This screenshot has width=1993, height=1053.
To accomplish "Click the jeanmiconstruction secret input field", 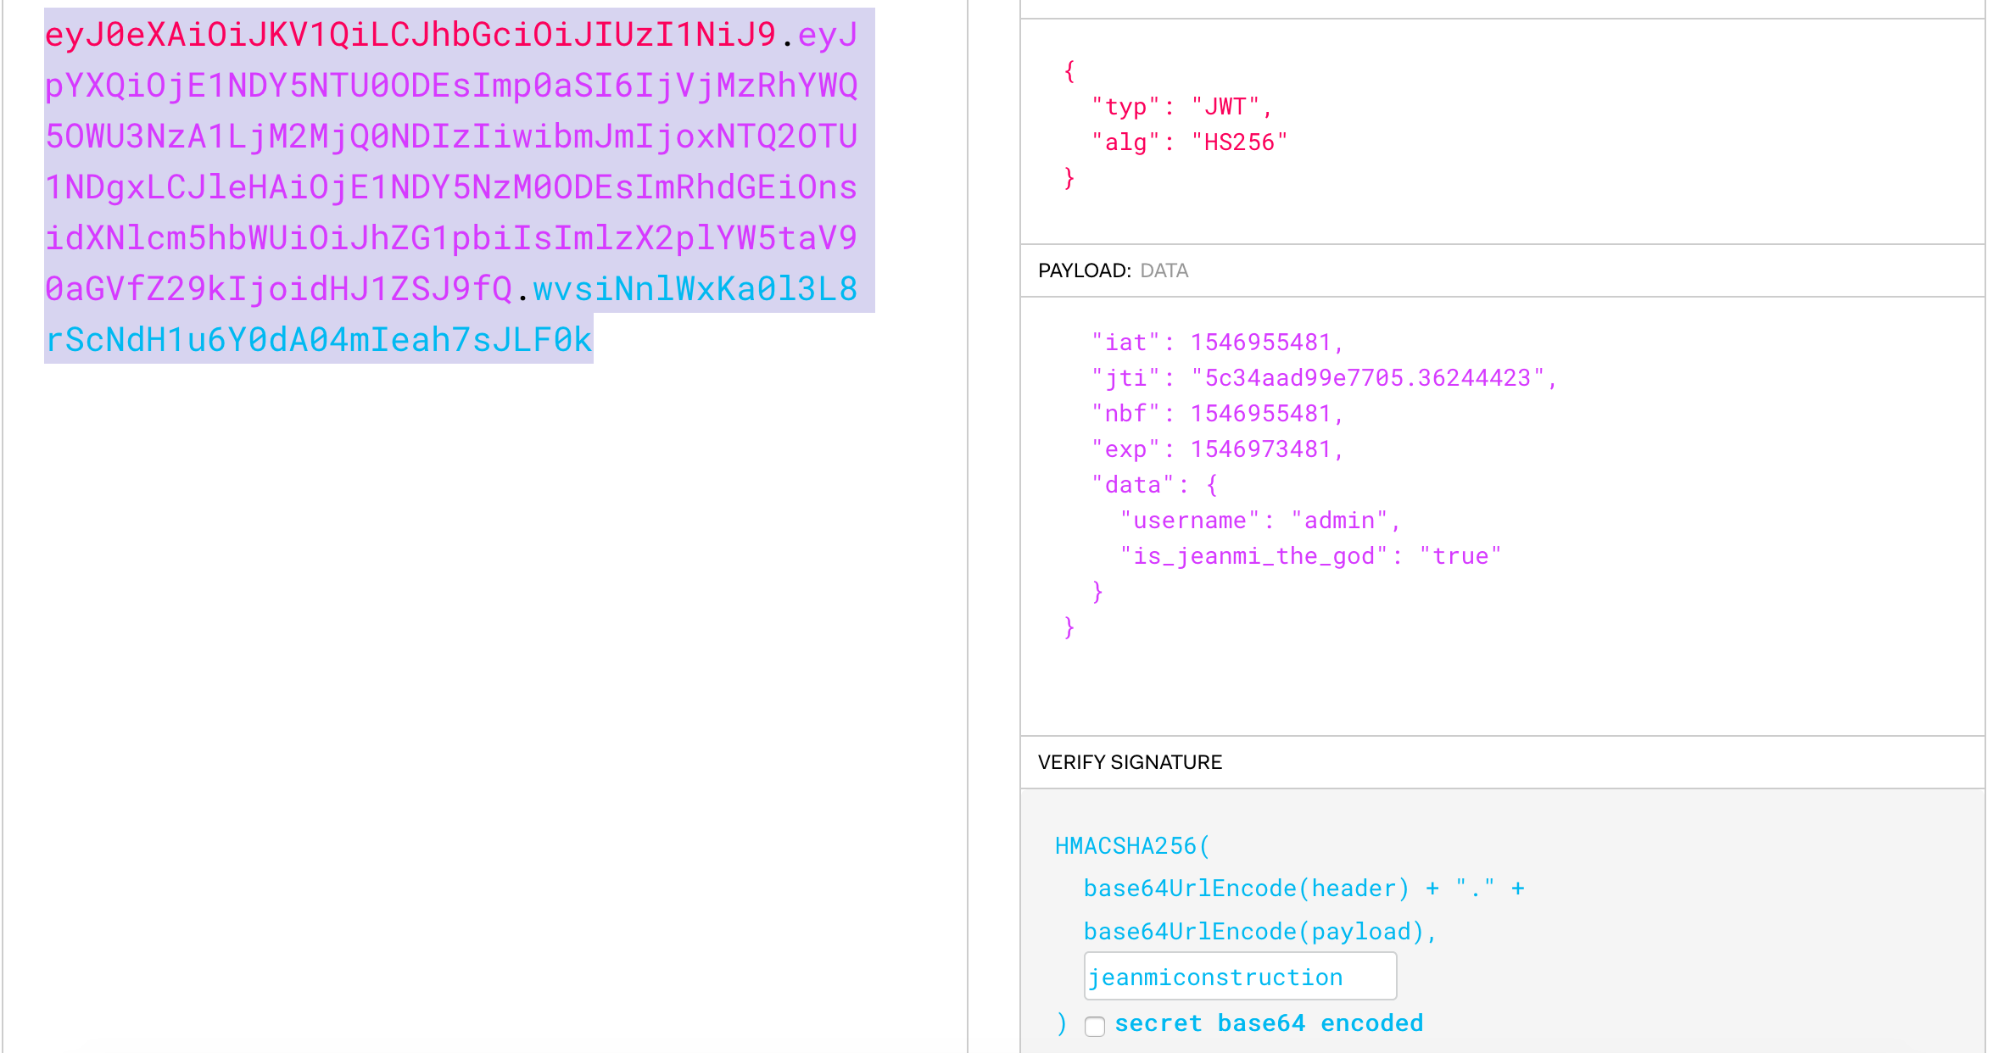I will coord(1239,977).
